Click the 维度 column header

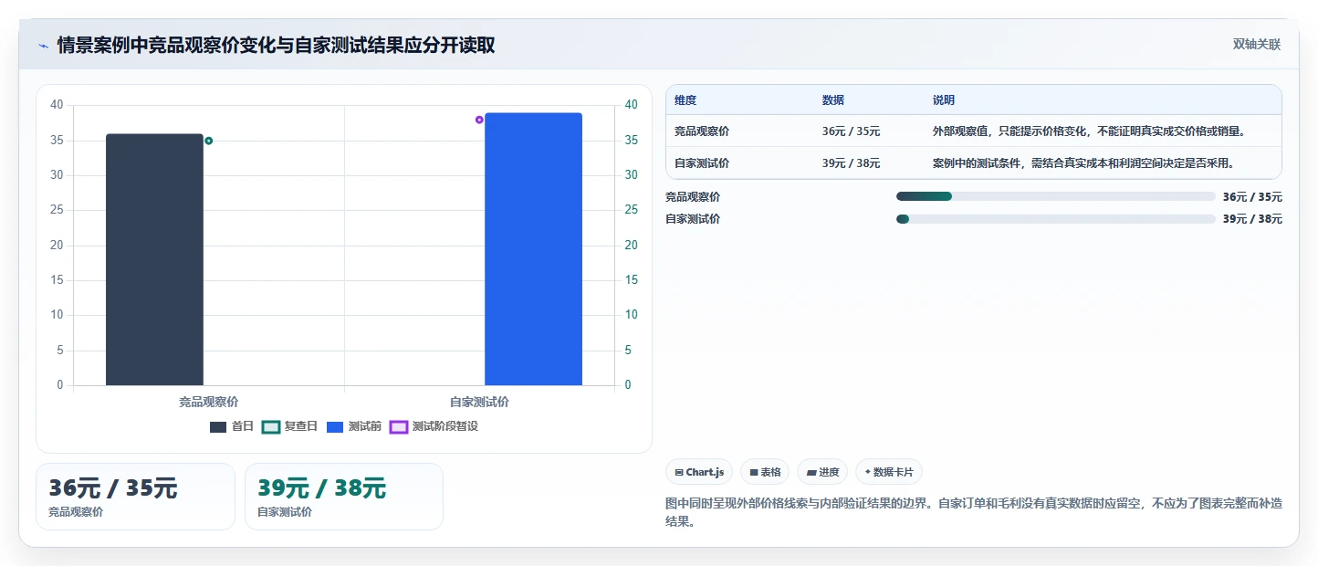point(685,100)
